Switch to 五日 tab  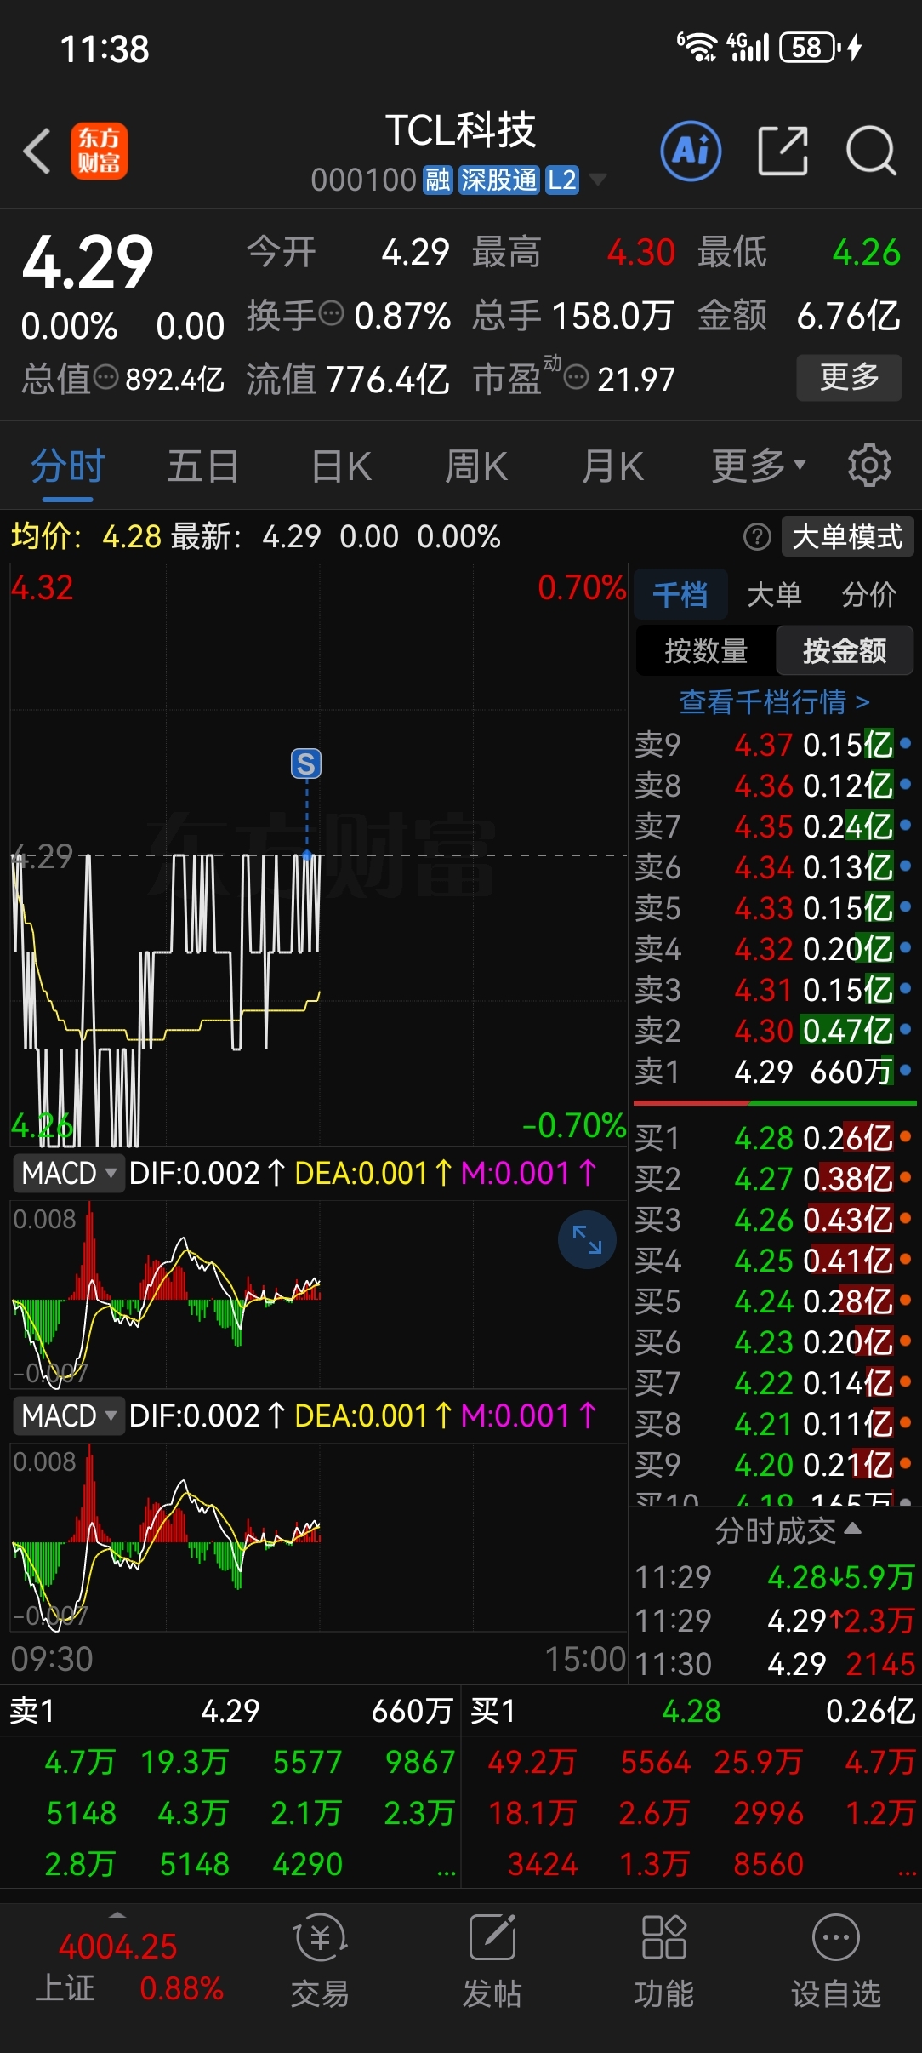coord(202,466)
